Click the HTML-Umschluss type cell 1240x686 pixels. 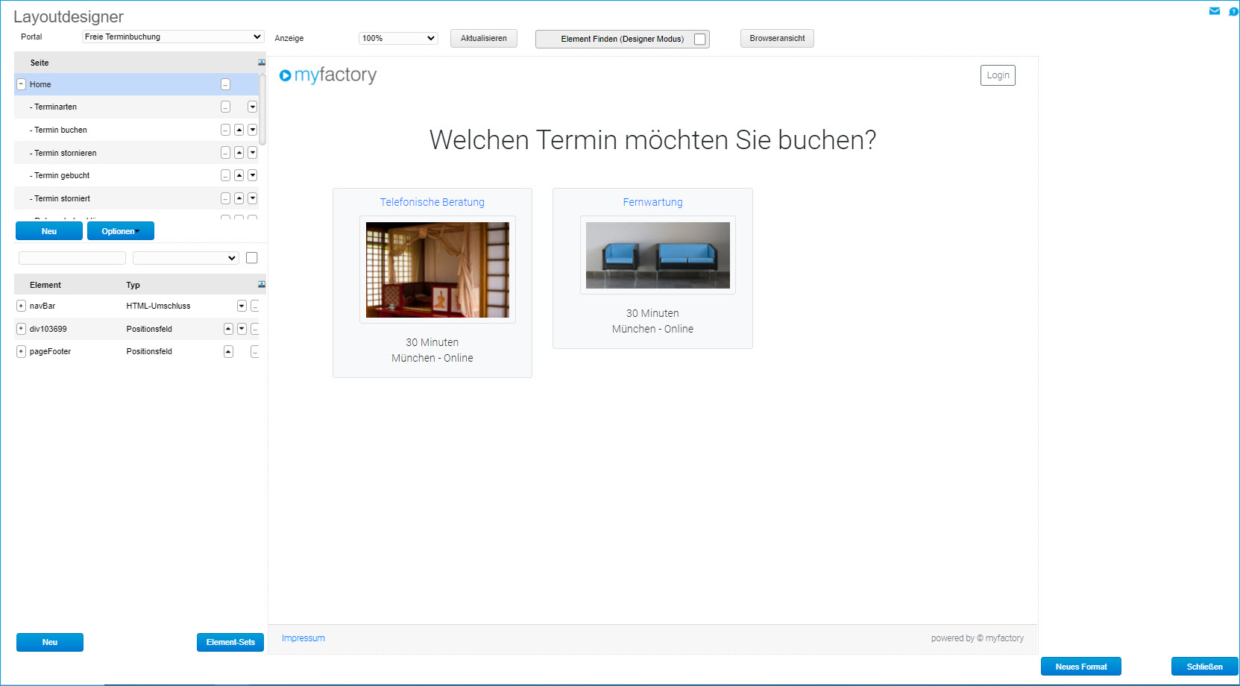point(158,306)
